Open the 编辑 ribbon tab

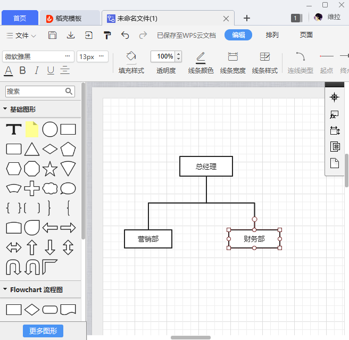click(238, 35)
